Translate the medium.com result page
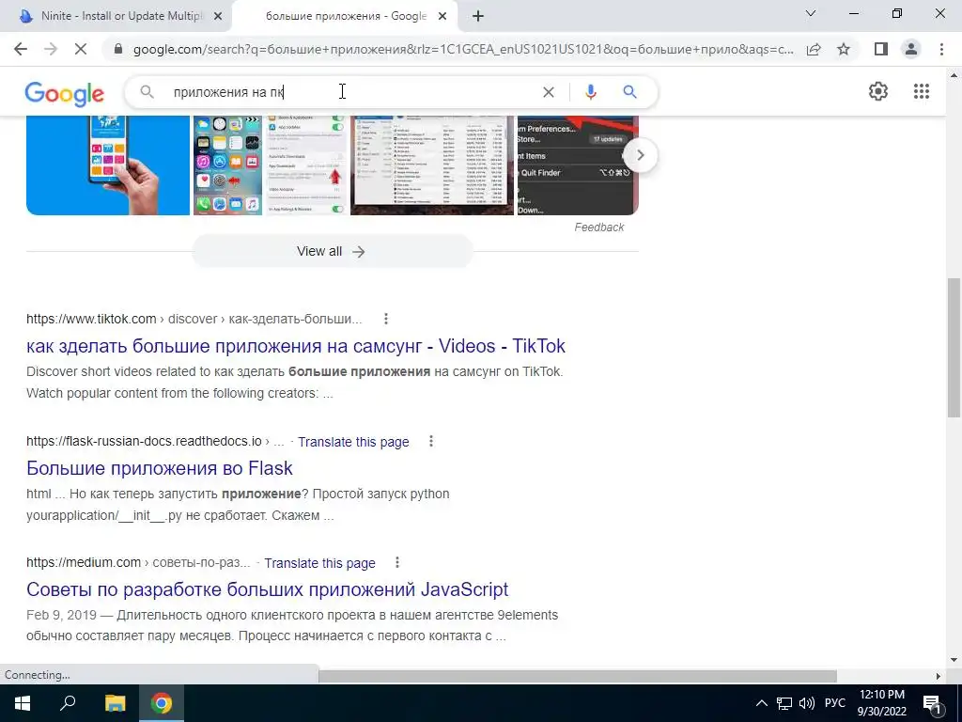The width and height of the screenshot is (962, 722). coord(319,563)
